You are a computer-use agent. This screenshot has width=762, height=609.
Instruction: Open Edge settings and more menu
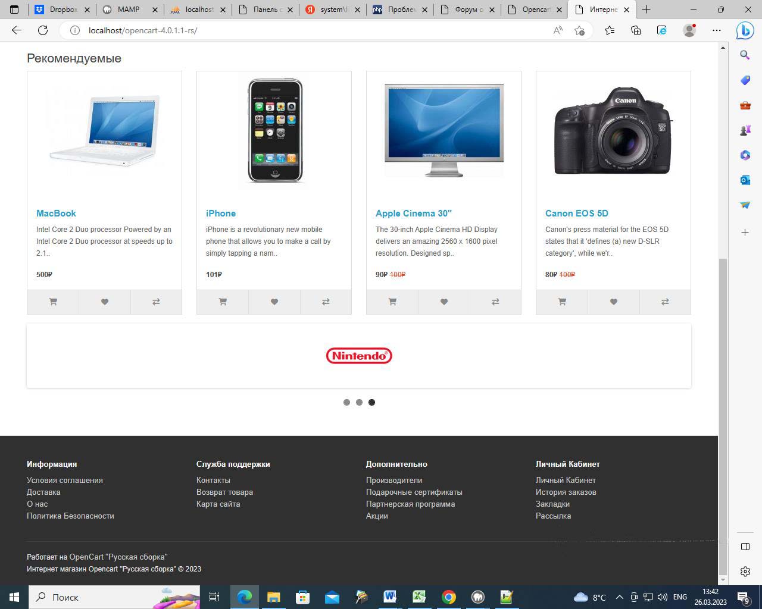717,30
